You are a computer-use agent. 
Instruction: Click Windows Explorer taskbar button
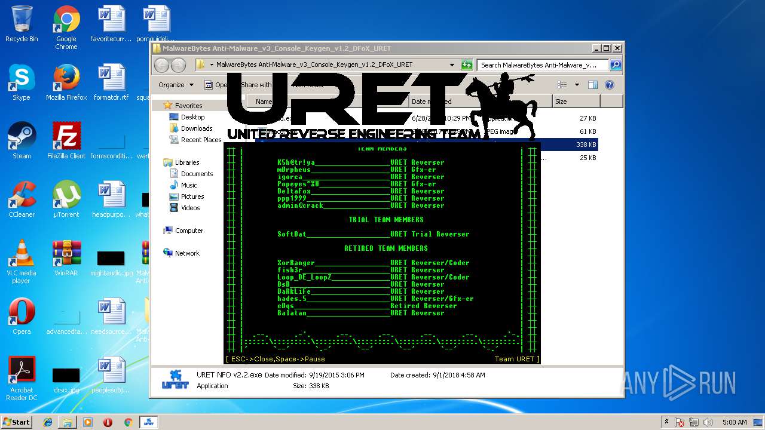coord(68,422)
